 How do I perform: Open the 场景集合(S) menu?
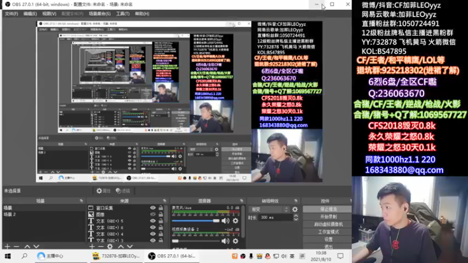pos(99,13)
